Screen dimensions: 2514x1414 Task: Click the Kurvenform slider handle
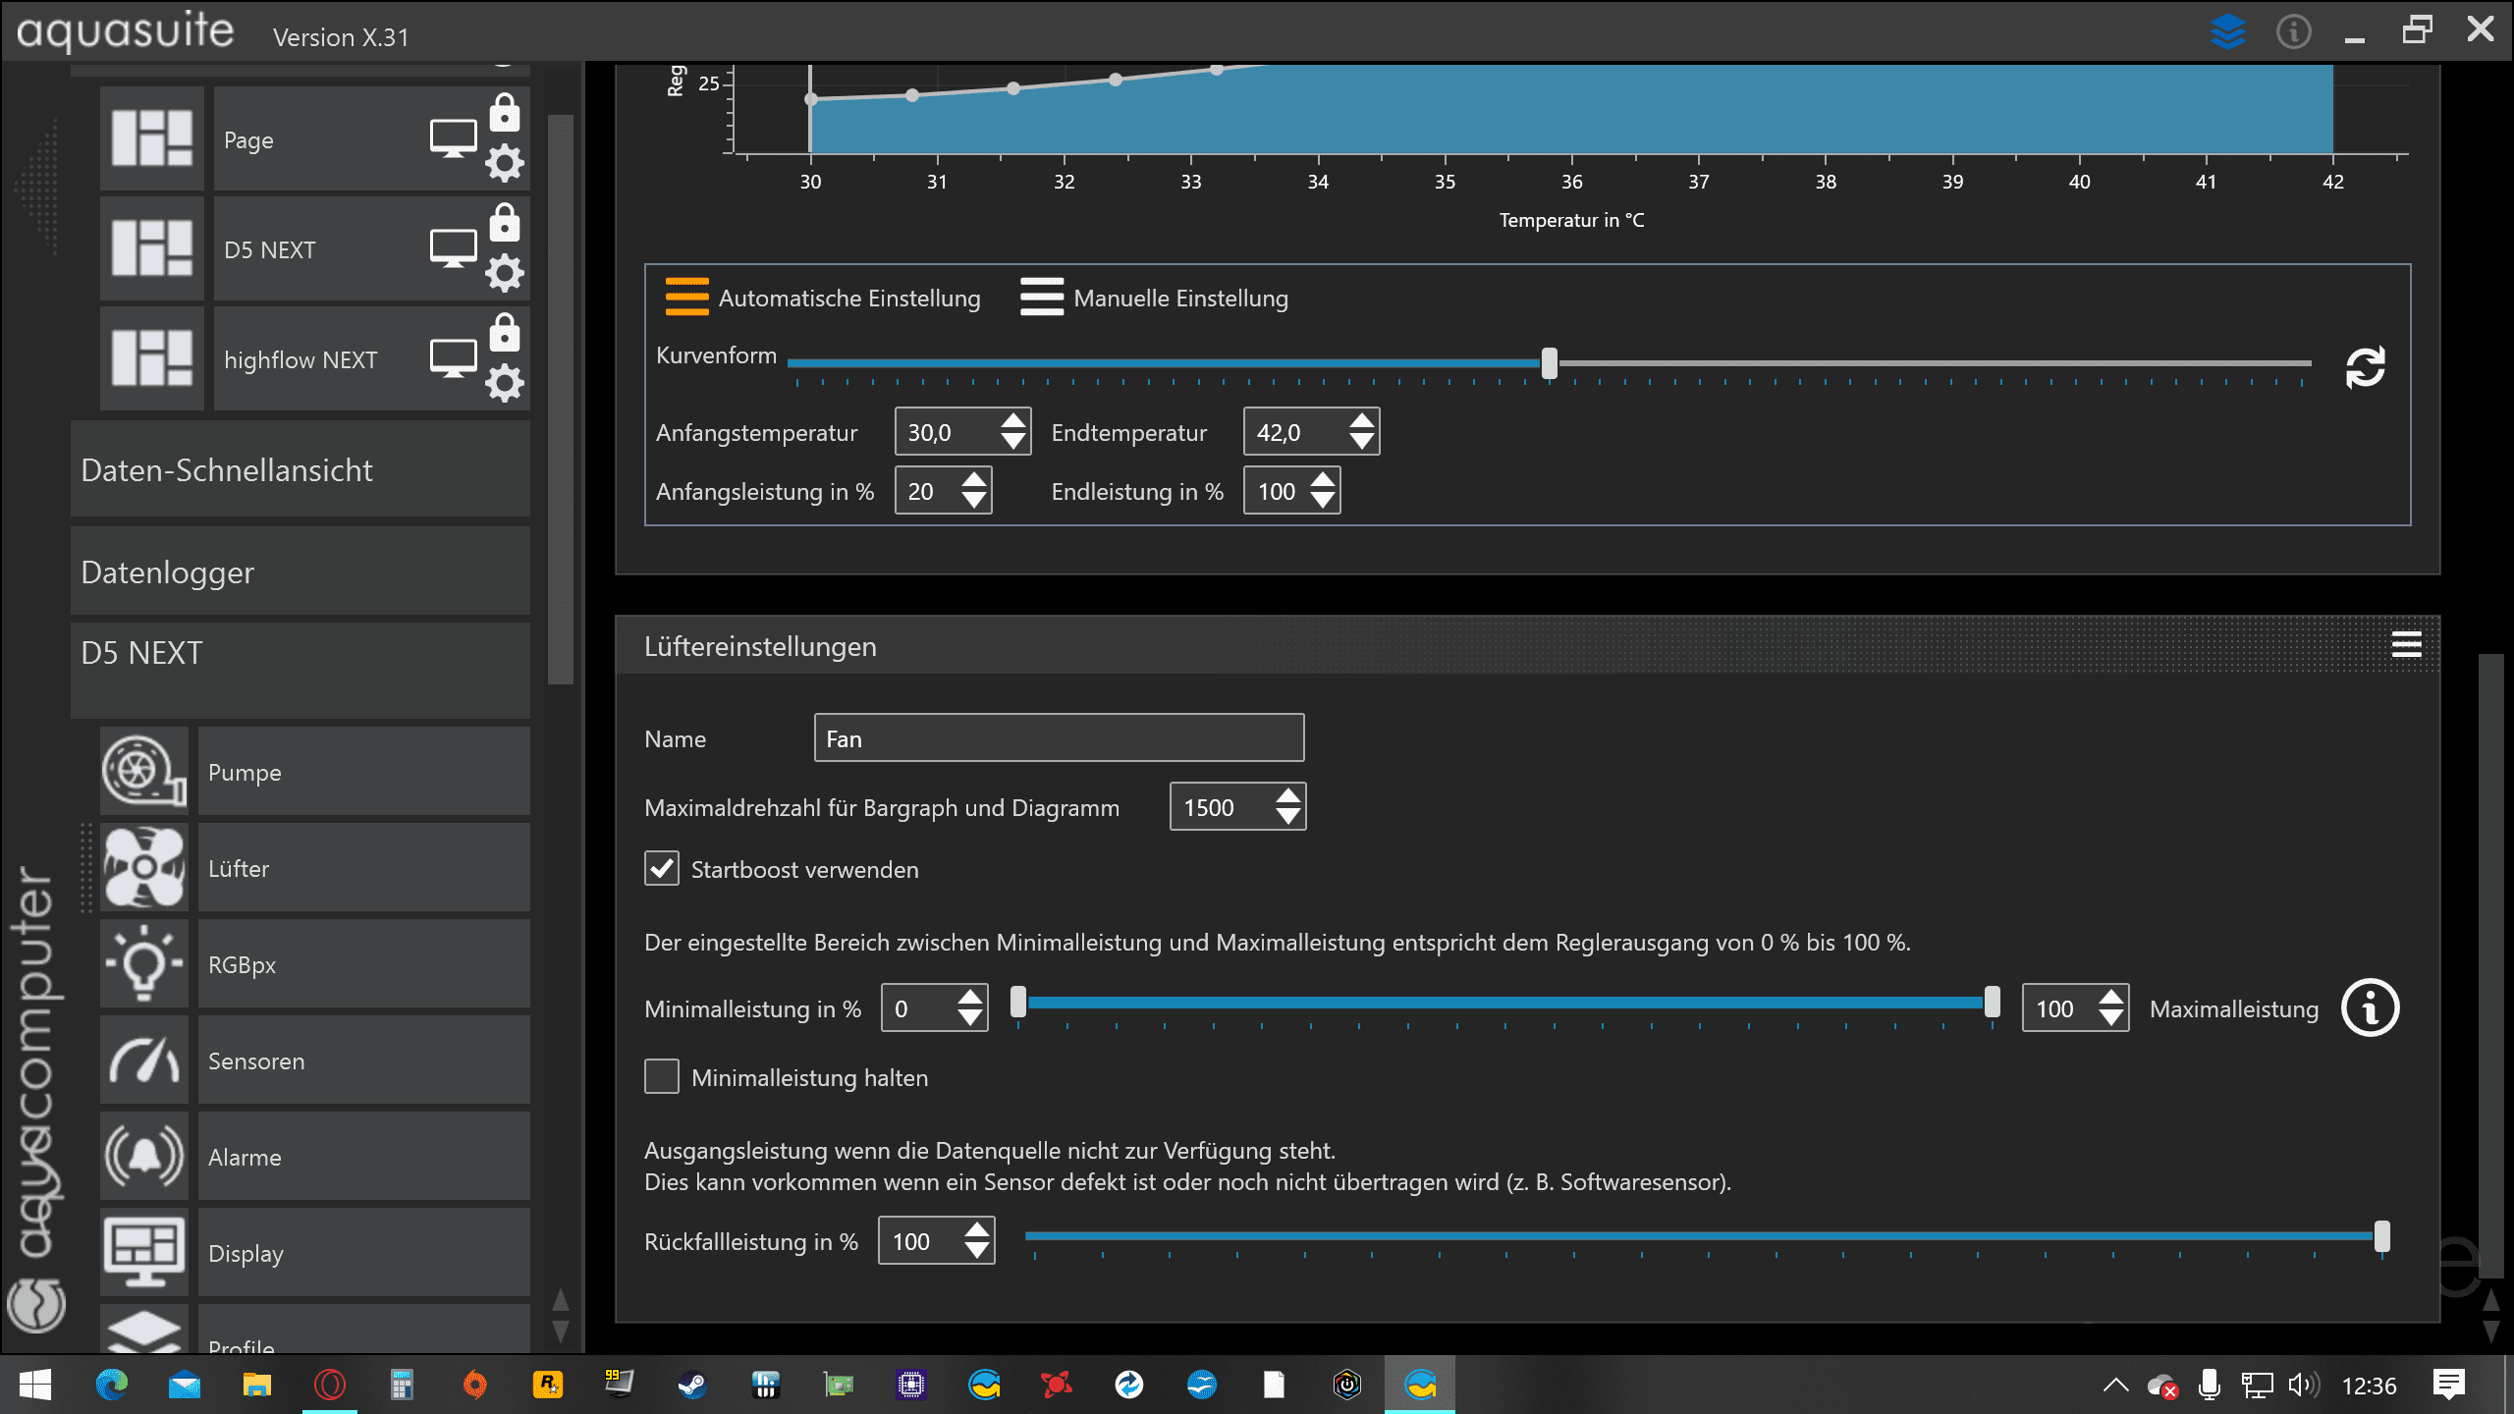1549,363
